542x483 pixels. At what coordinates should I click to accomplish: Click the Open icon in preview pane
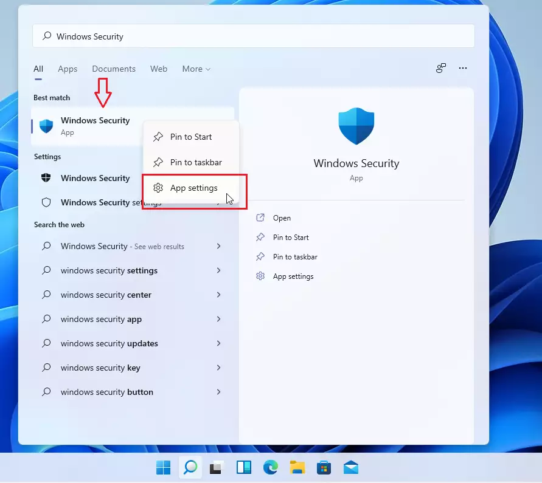point(260,218)
